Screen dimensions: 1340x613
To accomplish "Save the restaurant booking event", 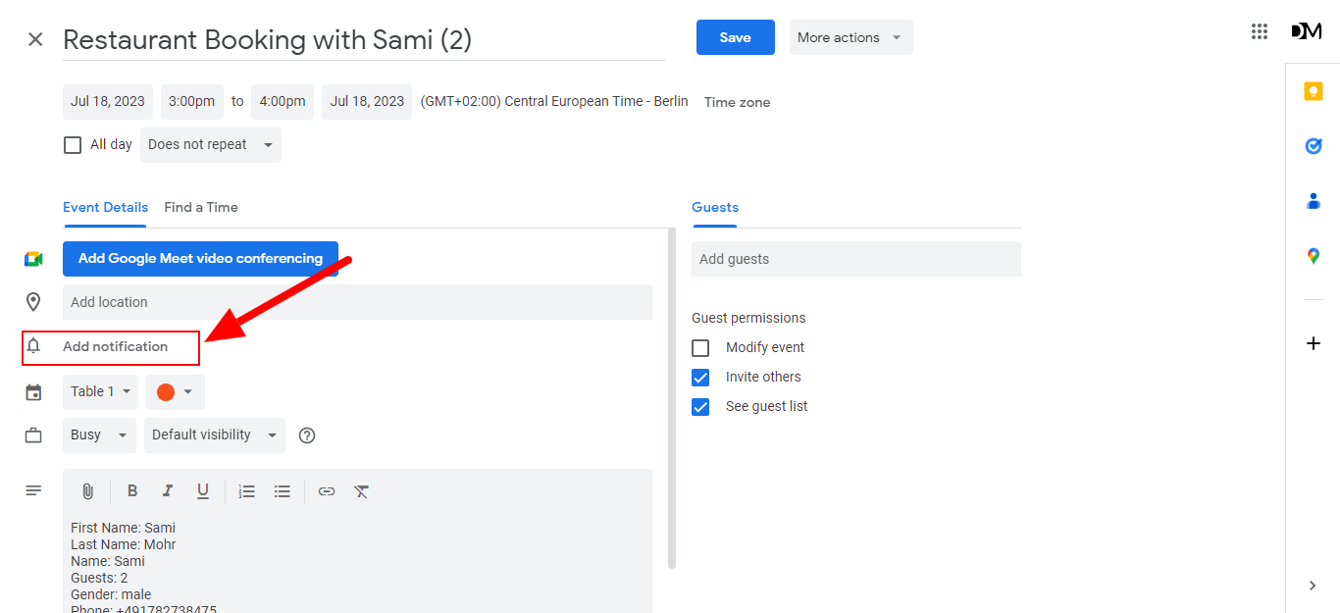I will click(735, 37).
